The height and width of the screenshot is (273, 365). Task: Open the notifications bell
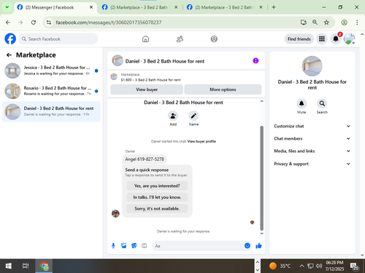click(336, 39)
